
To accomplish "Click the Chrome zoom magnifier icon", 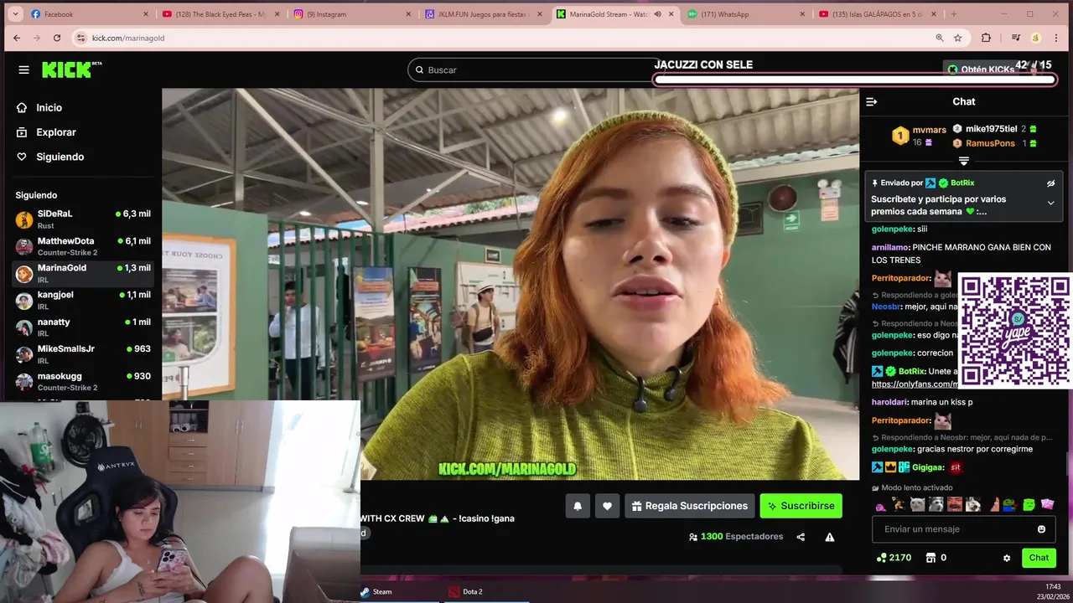I will click(x=939, y=38).
